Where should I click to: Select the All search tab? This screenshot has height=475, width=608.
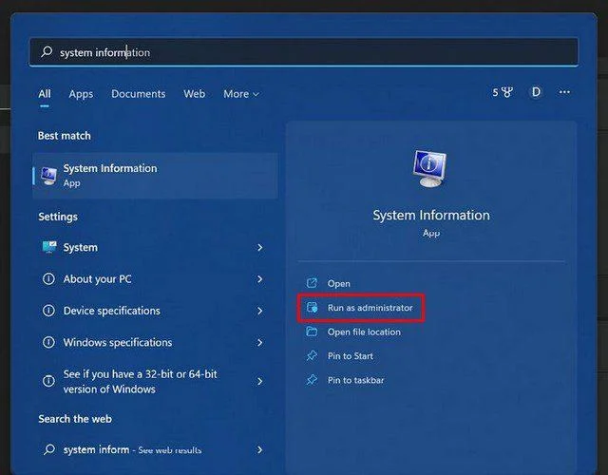[x=45, y=94]
